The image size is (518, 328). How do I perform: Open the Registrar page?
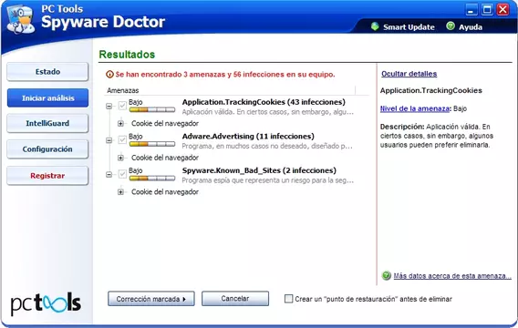click(47, 176)
